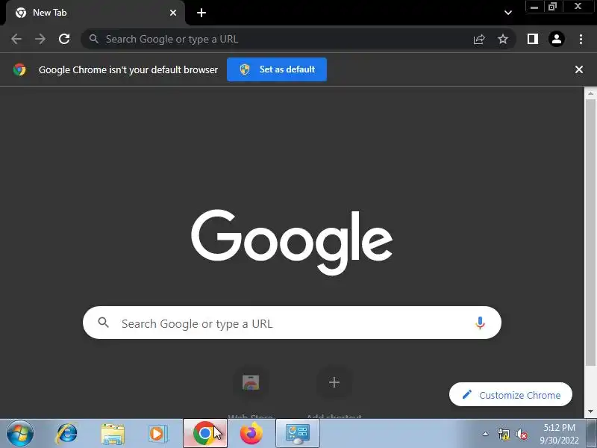The width and height of the screenshot is (597, 448).
Task: Click the Chrome logo in notification bar
Action: pos(19,69)
